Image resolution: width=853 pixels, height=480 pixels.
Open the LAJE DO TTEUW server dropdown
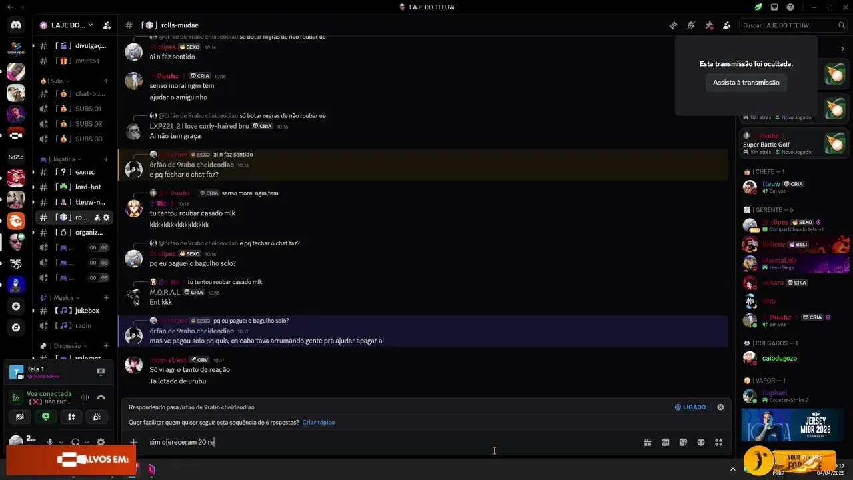click(x=67, y=25)
